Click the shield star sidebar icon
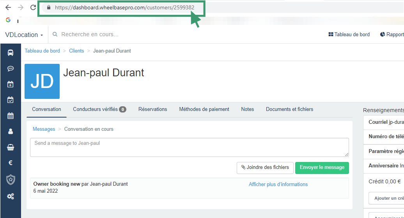This screenshot has height=218, width=404. tap(11, 179)
